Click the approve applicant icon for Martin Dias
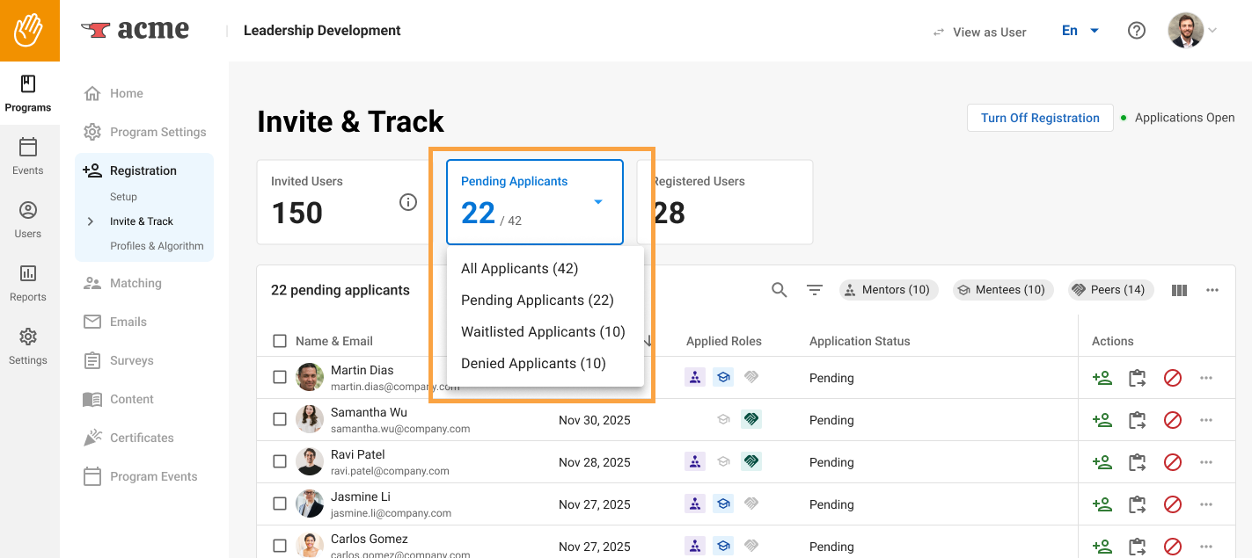 [x=1102, y=378]
